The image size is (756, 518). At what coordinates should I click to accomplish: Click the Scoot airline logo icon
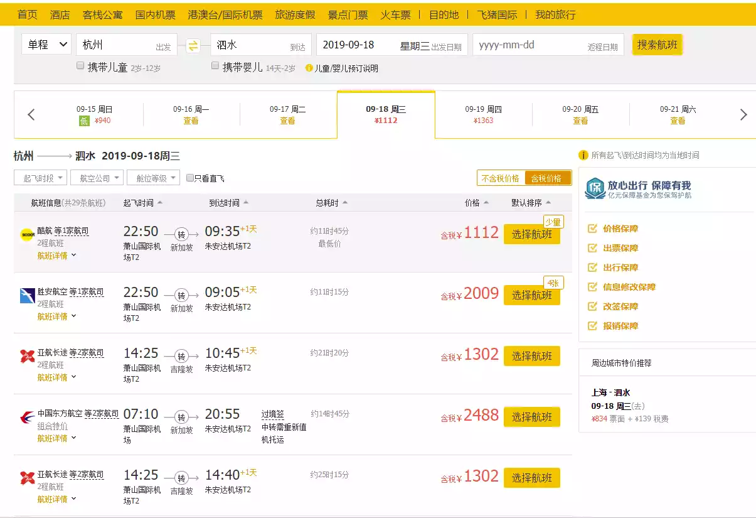pyautogui.click(x=27, y=235)
